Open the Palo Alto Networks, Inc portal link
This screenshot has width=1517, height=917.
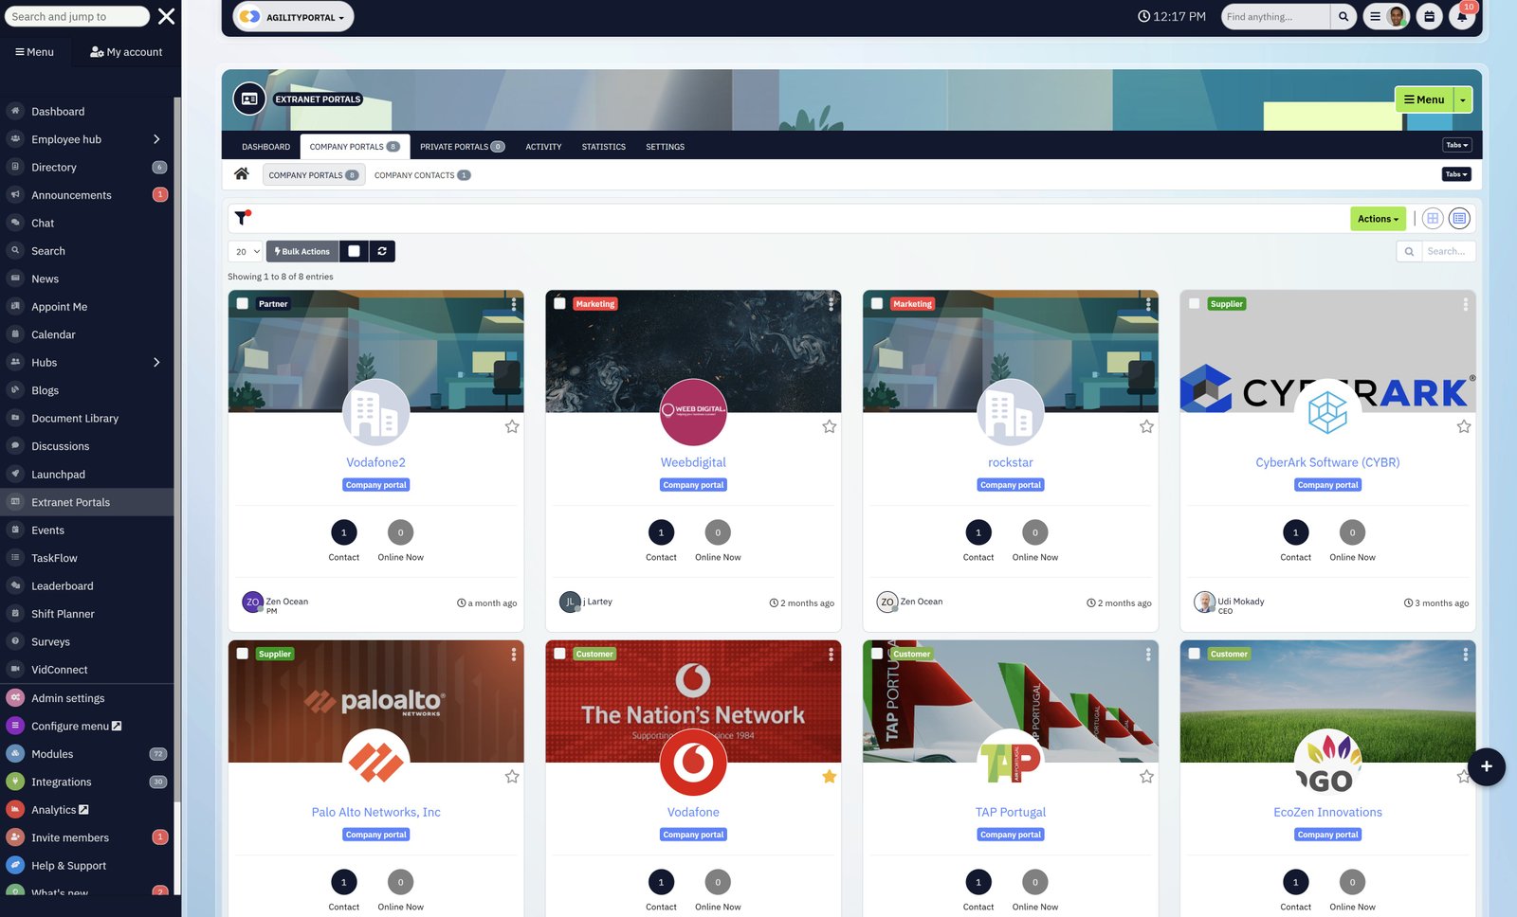[375, 813]
